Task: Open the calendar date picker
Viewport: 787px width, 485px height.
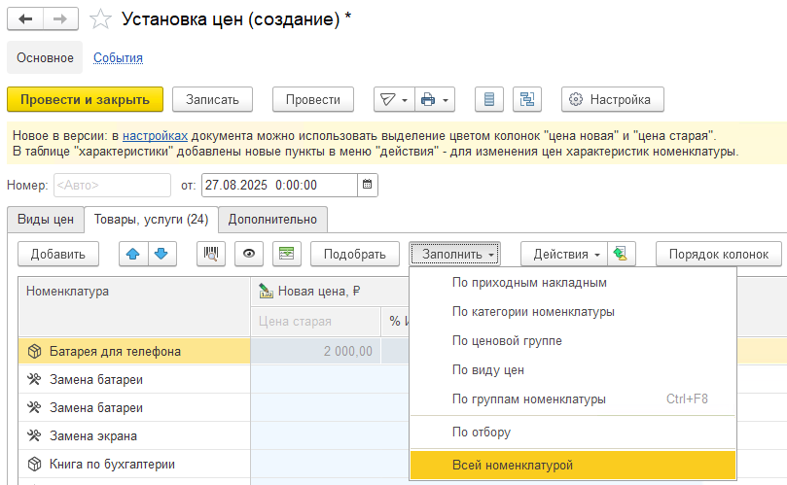Action: [367, 185]
